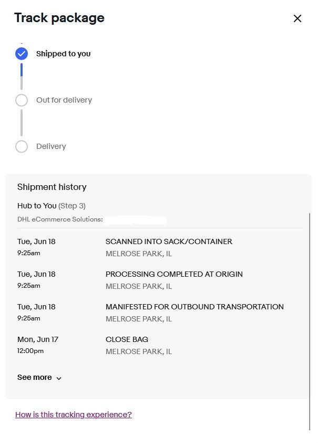Click the Delivery step label
This screenshot has width=318, height=443.
point(51,146)
